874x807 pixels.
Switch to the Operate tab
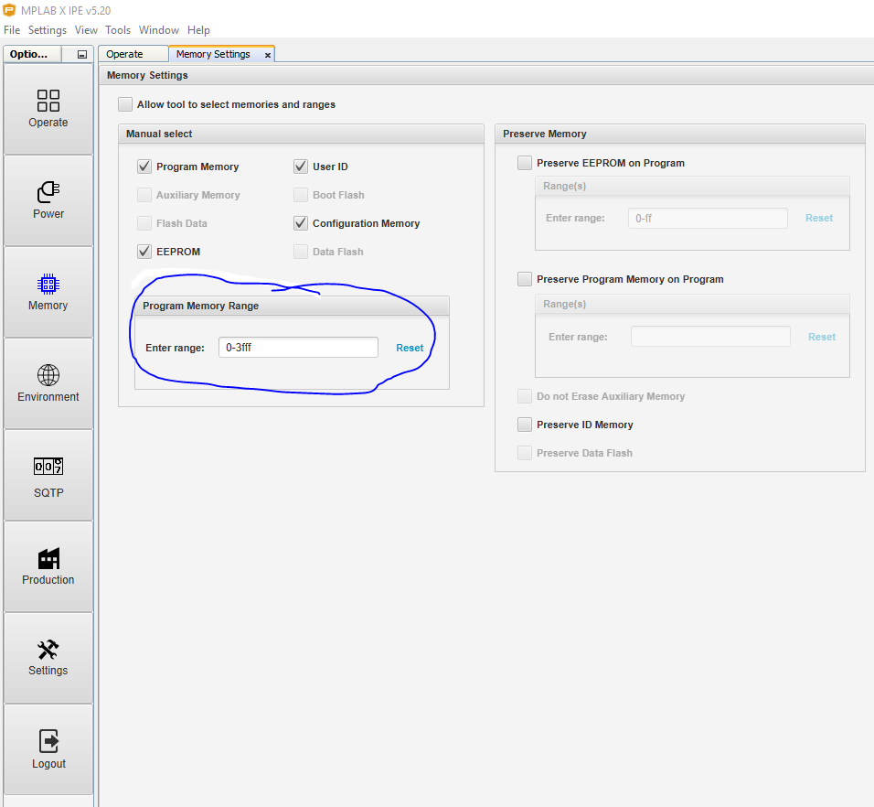coord(133,54)
